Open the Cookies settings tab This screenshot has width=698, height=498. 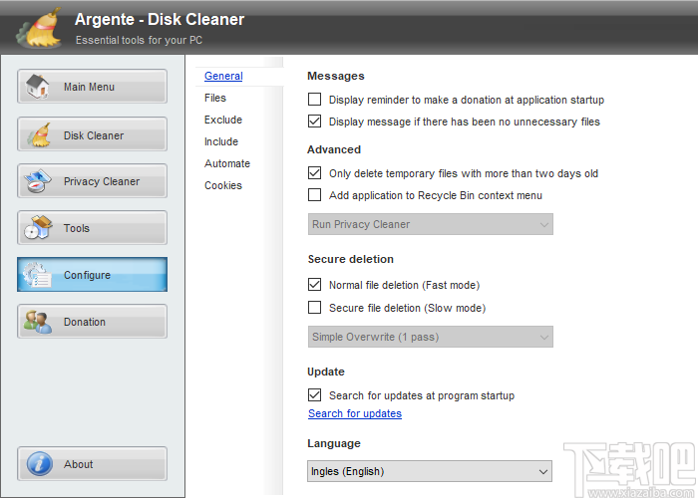coord(223,185)
